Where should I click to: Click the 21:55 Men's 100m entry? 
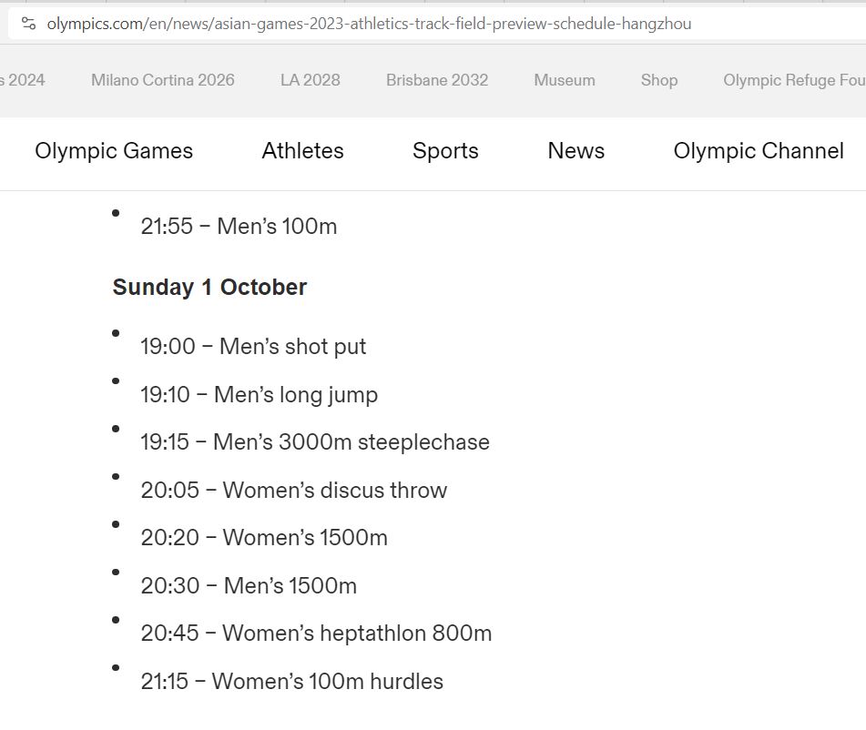(x=239, y=227)
